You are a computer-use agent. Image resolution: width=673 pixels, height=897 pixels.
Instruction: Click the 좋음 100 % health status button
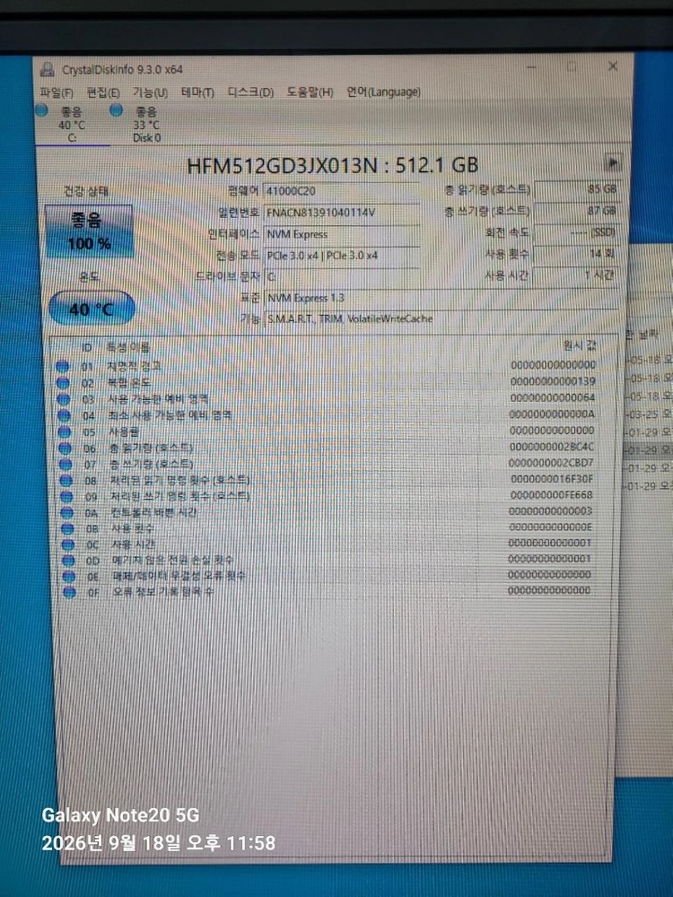(x=89, y=231)
